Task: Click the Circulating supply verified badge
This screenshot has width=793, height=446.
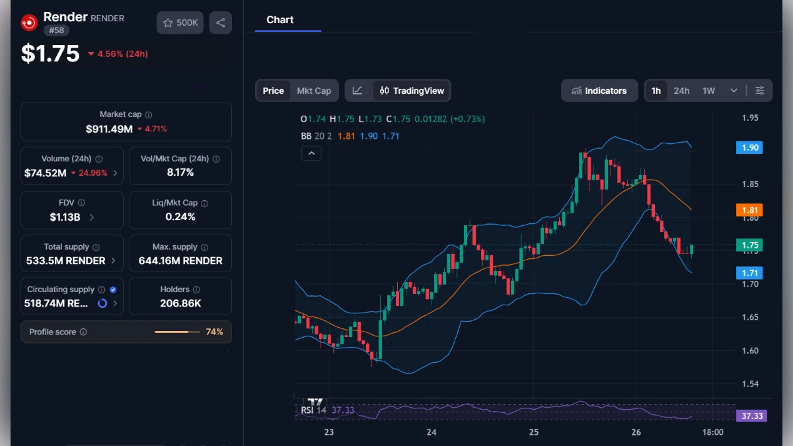Action: (x=113, y=289)
